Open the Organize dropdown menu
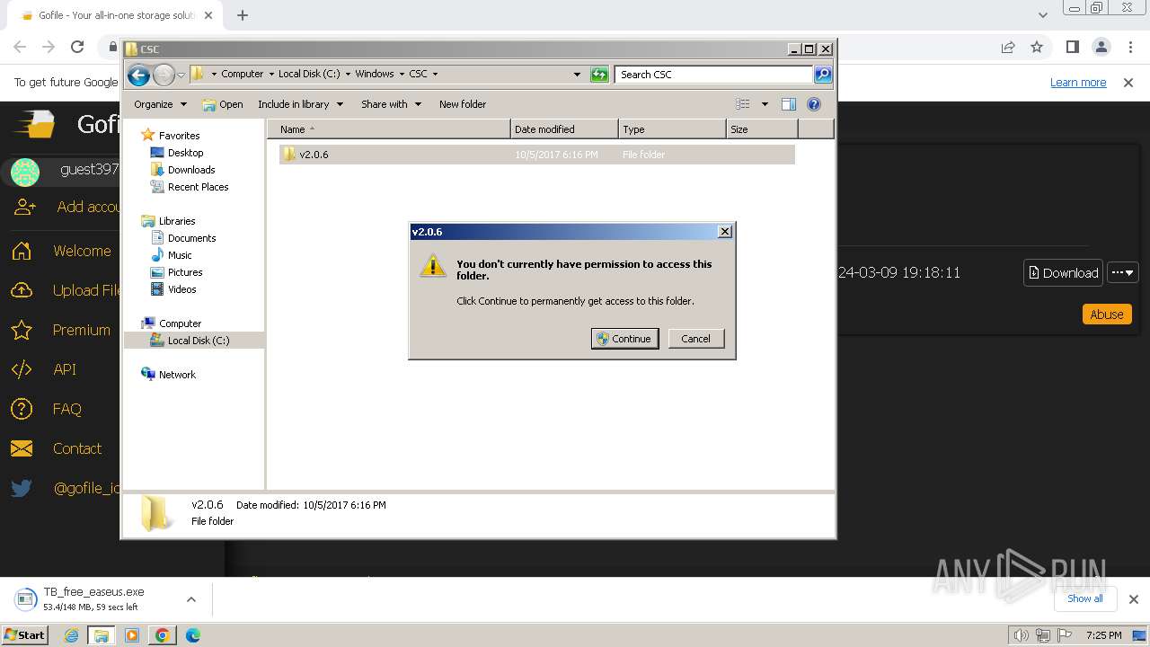 [160, 104]
